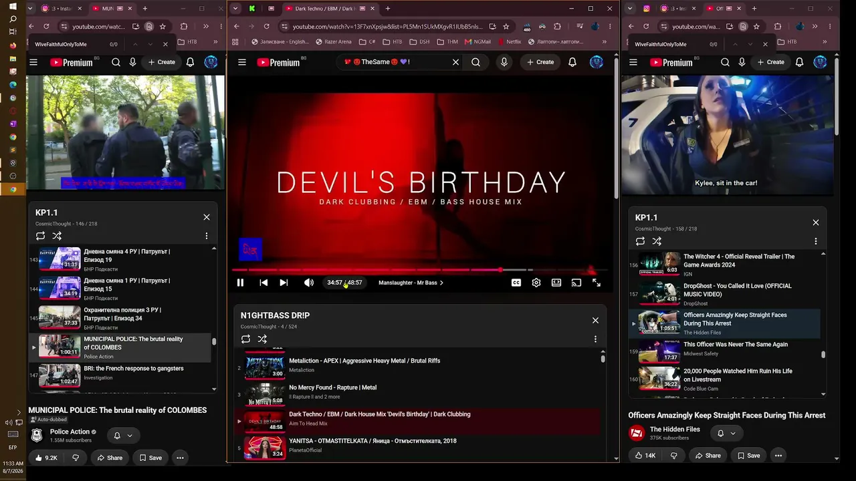
Task: Clear the TheSame search box
Action: tap(455, 62)
